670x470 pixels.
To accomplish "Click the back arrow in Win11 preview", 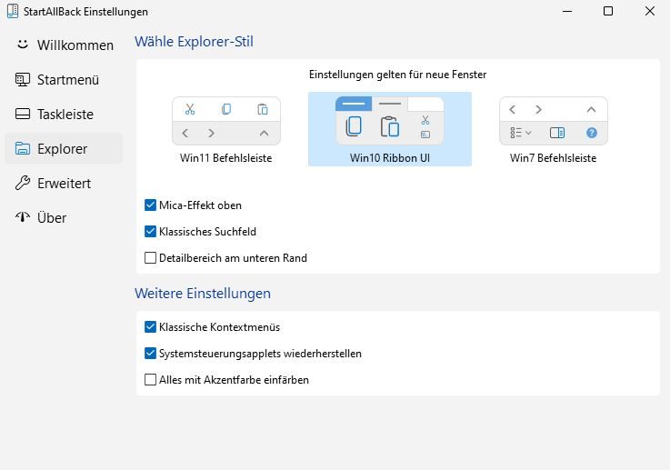I will [185, 133].
